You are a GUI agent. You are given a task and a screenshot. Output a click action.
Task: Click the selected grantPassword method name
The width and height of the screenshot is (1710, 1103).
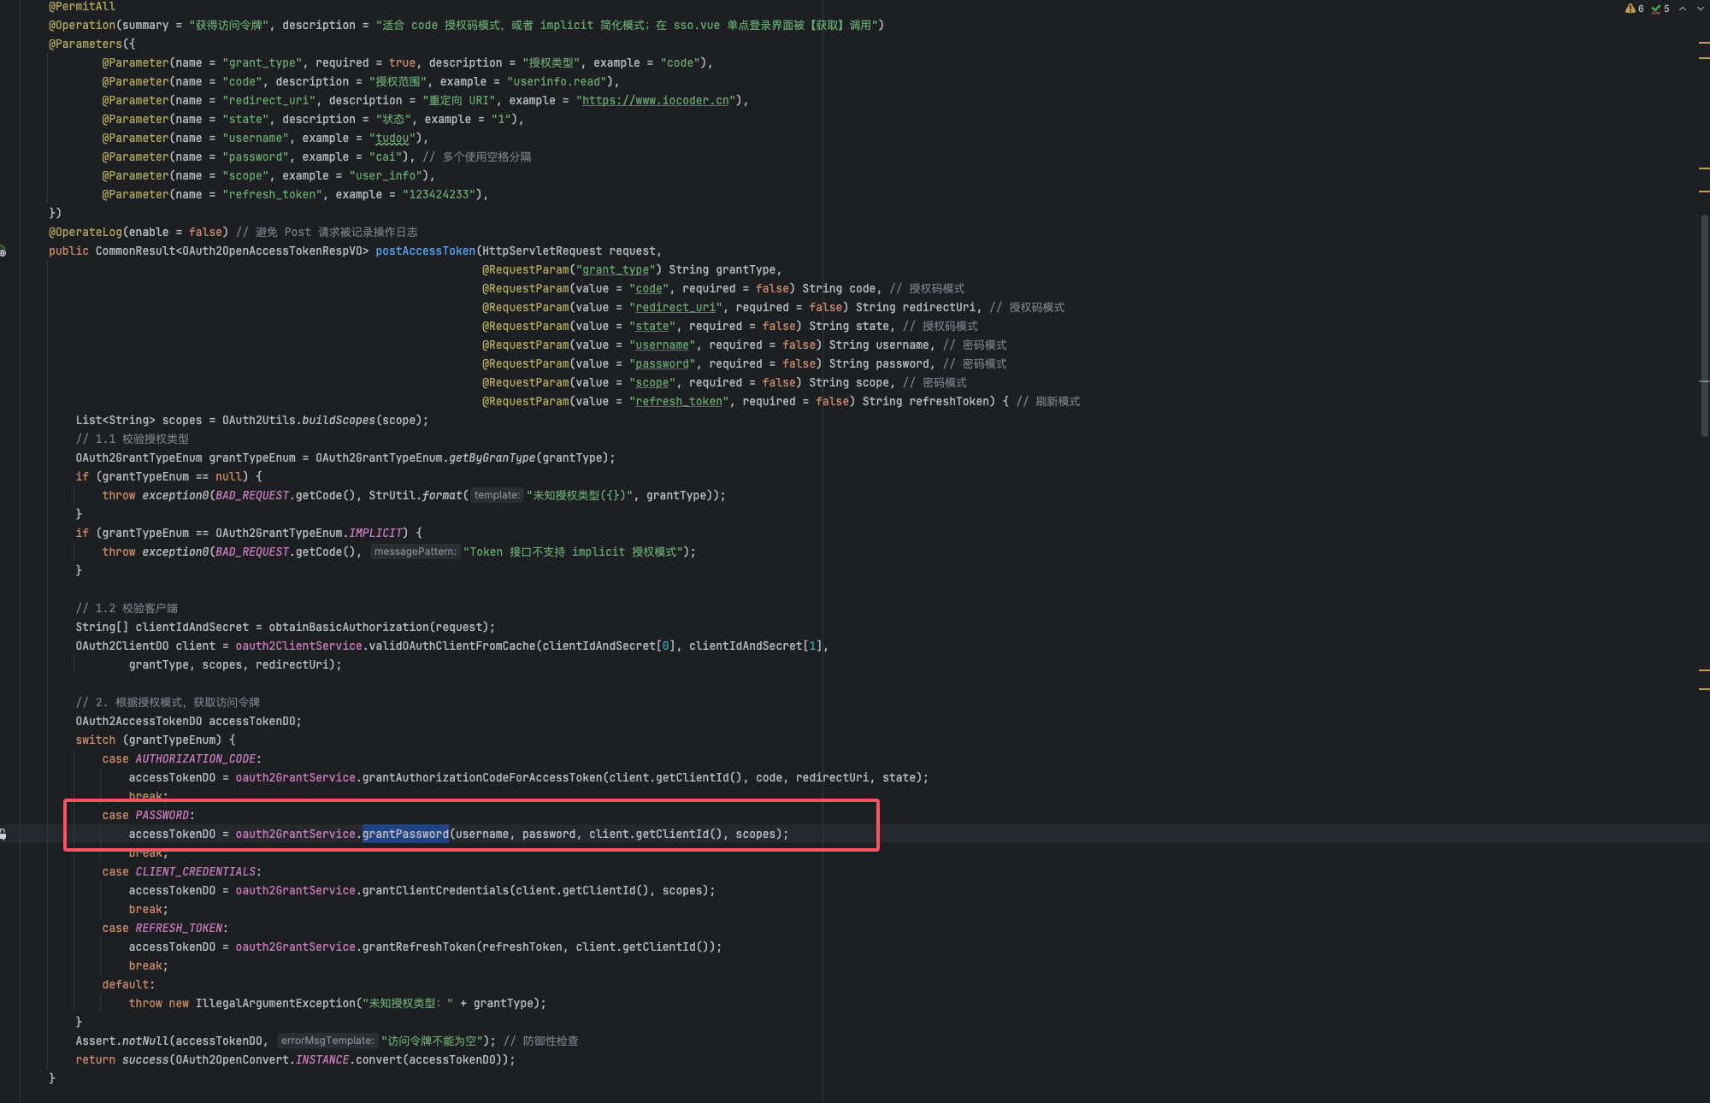(405, 835)
